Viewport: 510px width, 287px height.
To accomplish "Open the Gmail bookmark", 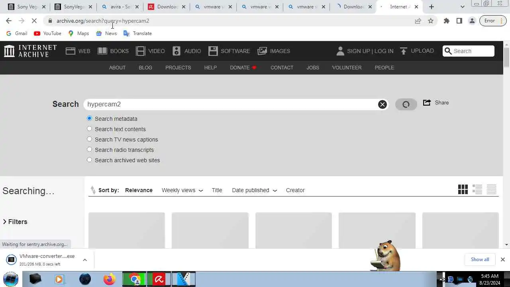I will pos(17,33).
